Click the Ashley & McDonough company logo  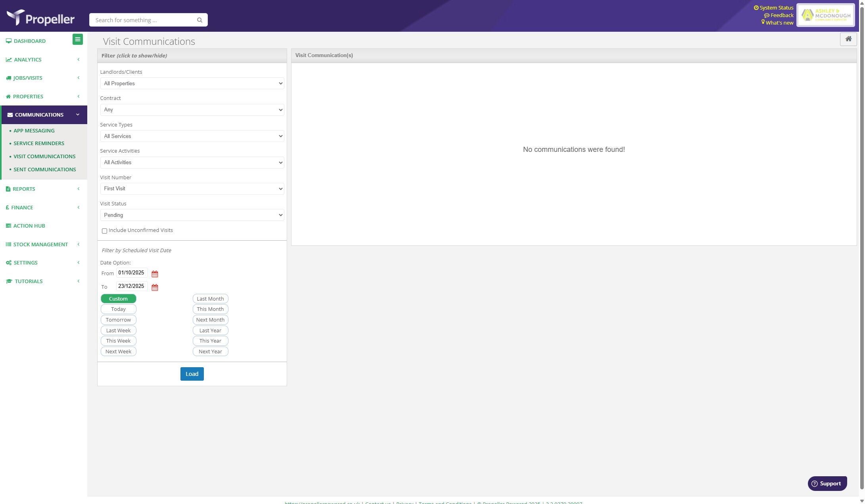pyautogui.click(x=826, y=15)
